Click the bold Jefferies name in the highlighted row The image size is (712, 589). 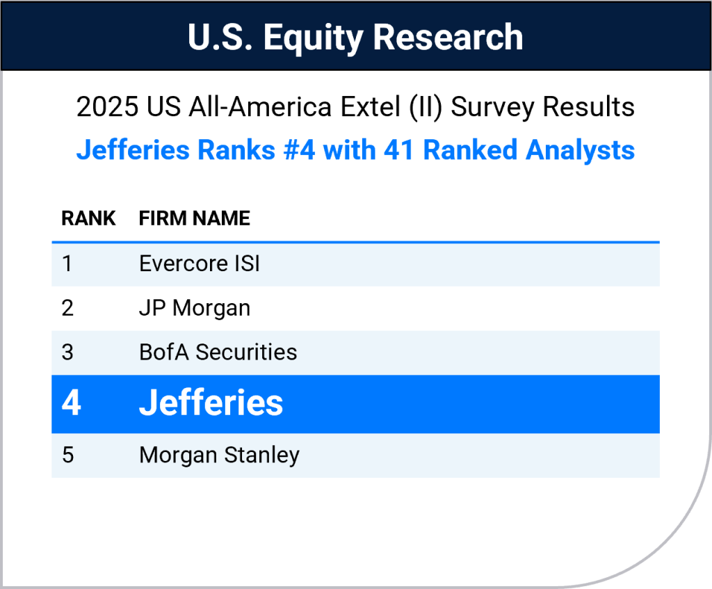point(211,403)
